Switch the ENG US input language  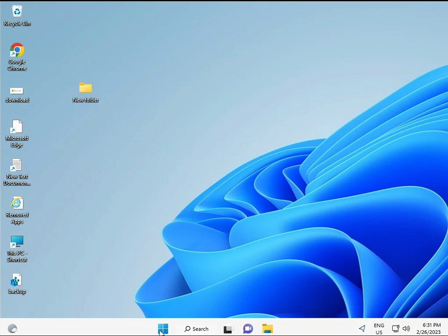(379, 329)
